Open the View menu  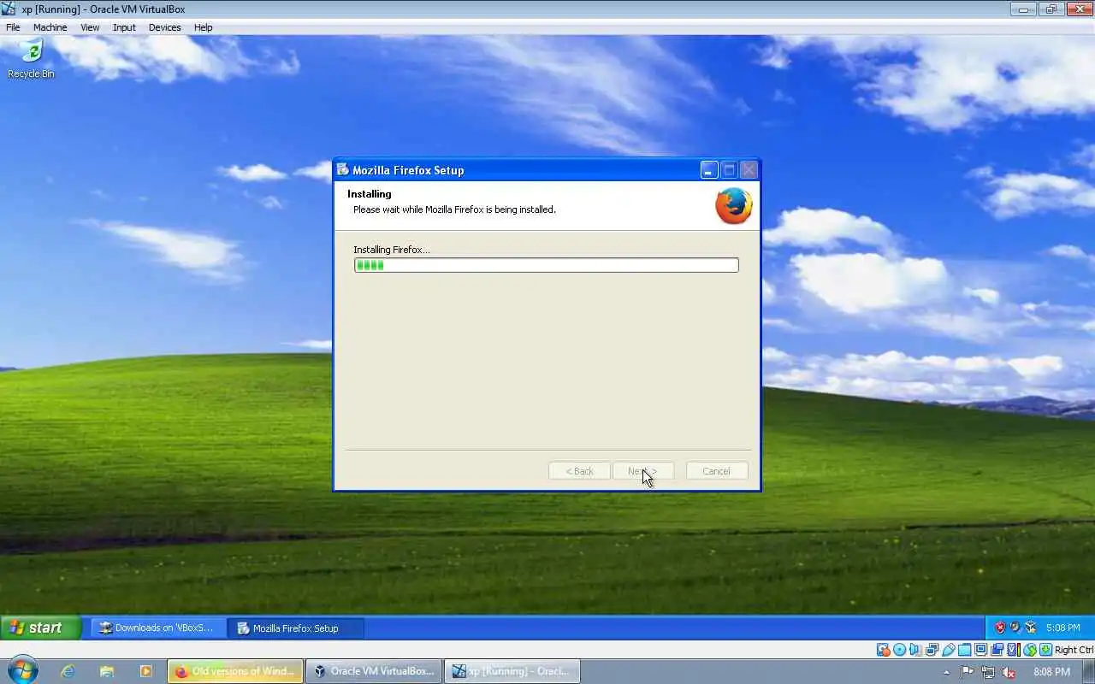[x=90, y=27]
